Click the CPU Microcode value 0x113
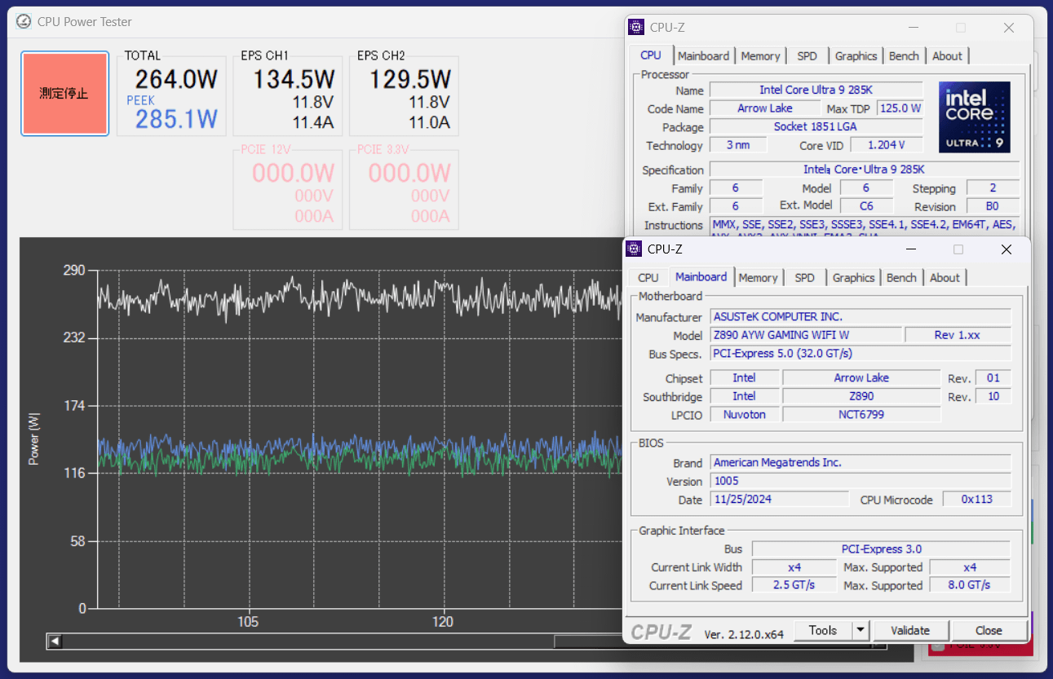Screen dimensions: 1053x679 pos(977,499)
